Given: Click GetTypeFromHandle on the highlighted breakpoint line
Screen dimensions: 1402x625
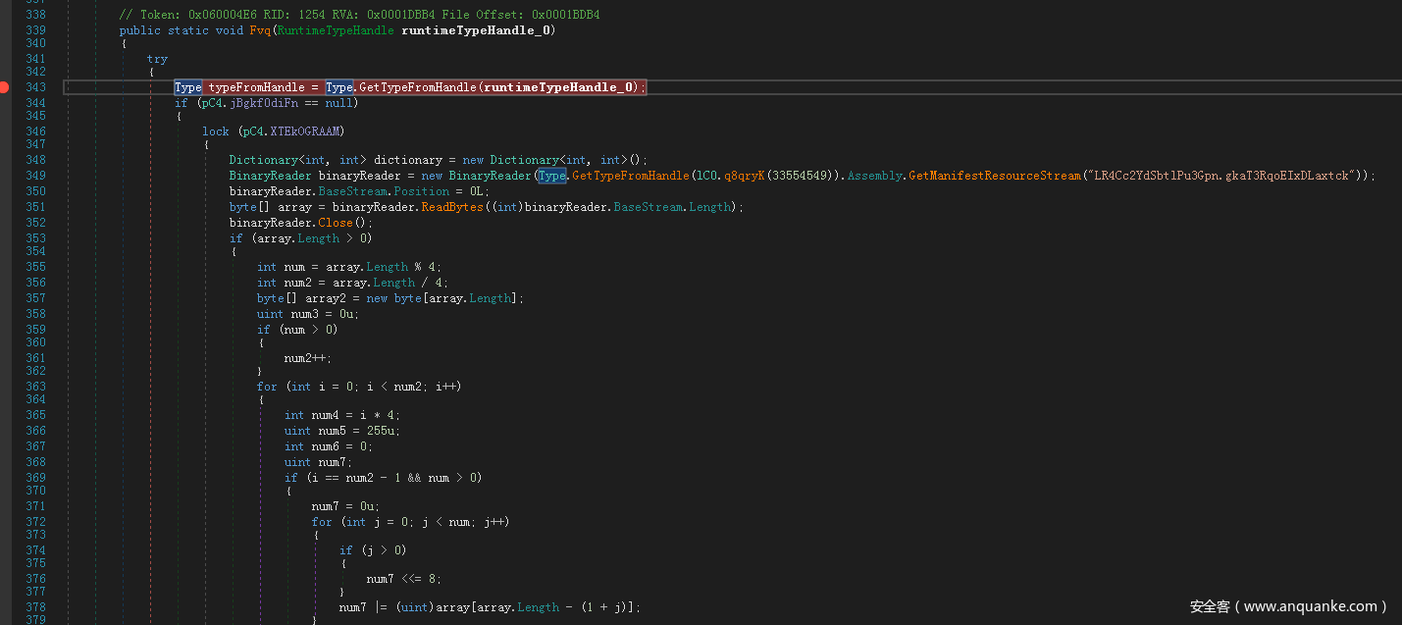Looking at the screenshot, I should (418, 87).
